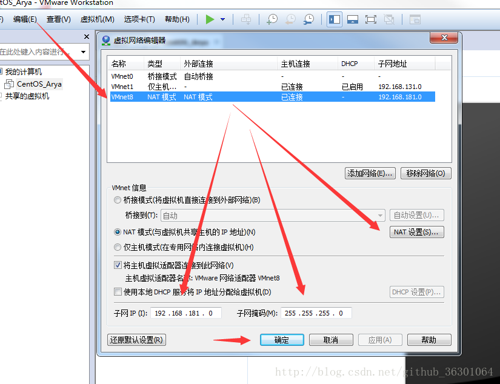Select the VMnet0 network row
500x384 pixels.
tap(273, 76)
